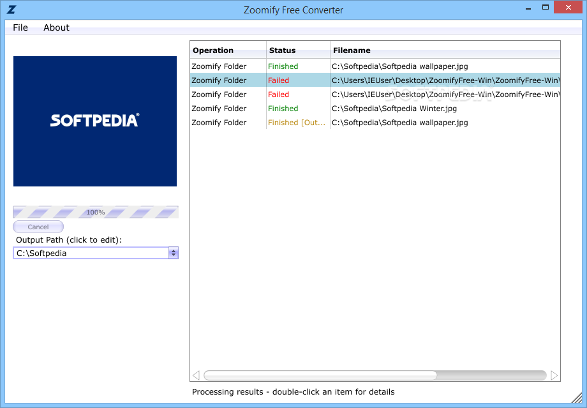This screenshot has width=587, height=408.
Task: Click the window resize grip corner
Action: (577, 398)
